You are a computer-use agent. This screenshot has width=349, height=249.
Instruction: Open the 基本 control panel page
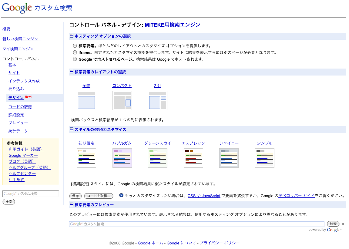pyautogui.click(x=12, y=65)
